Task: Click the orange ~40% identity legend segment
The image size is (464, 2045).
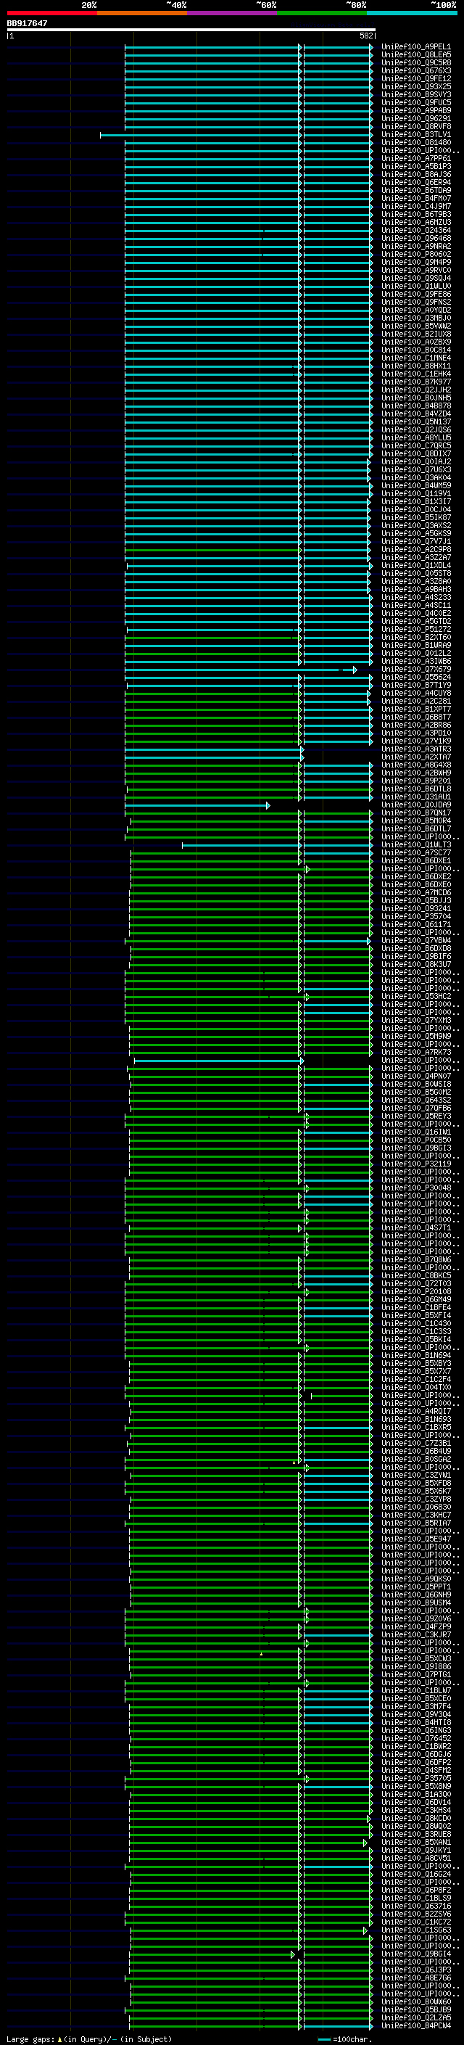Action: [x=142, y=13]
